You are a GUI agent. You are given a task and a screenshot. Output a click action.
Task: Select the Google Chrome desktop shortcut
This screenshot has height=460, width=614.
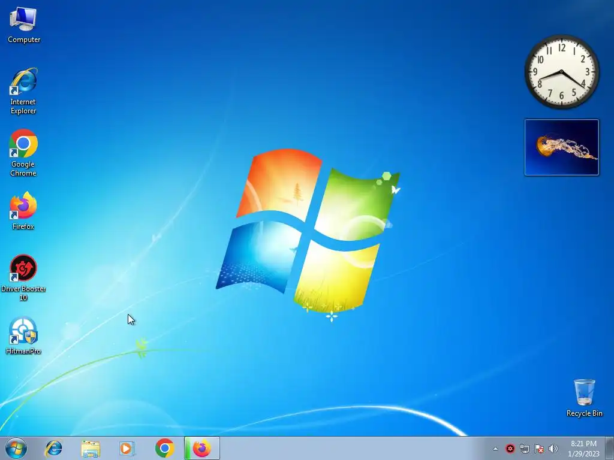[23, 153]
